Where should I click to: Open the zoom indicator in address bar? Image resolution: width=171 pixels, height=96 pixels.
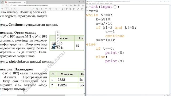[63, 5]
